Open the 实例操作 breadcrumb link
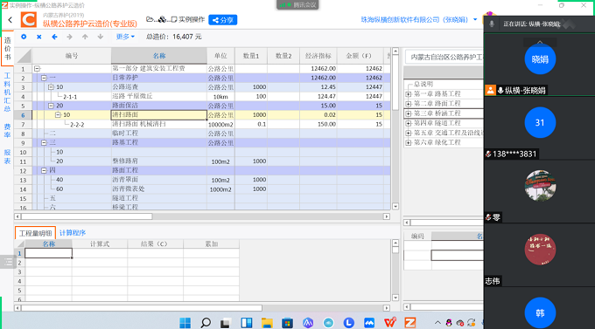This screenshot has width=595, height=329. pos(192,19)
